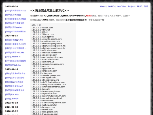
Task: Click the '#禁止上網' comment line
Action: tap(36, 25)
